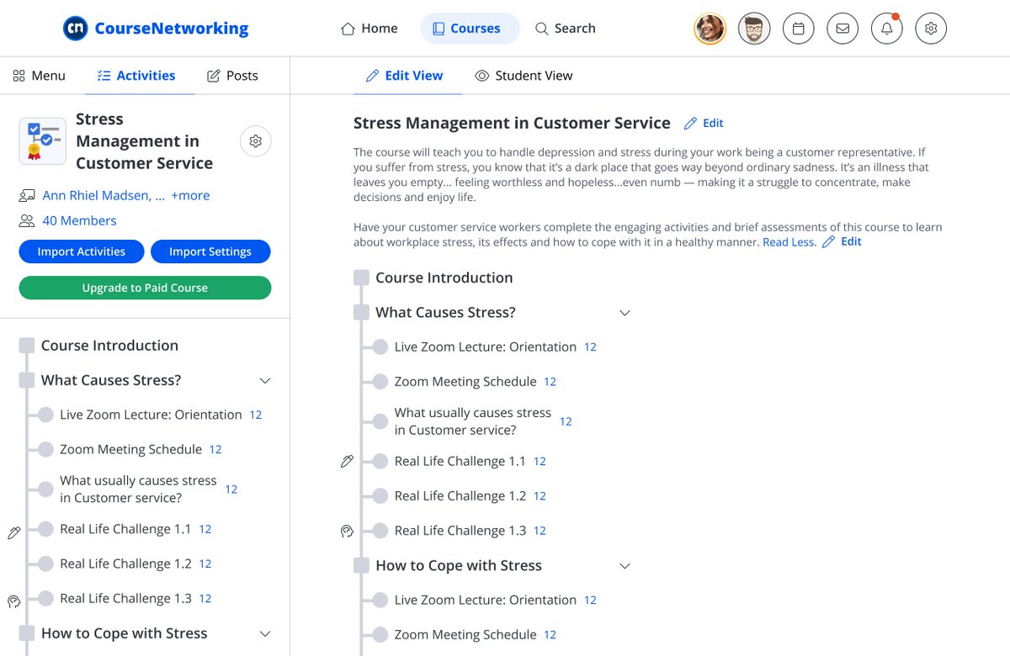Screen dimensions: 1010x656
Task: Open Ann Rhiel Madsen's profile link
Action: (x=104, y=195)
